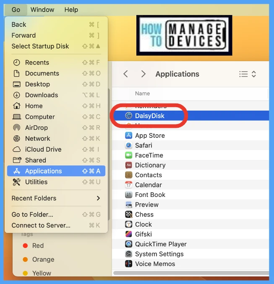This screenshot has width=274, height=284.
Task: Choose Forward in the Go menu
Action: coord(56,35)
